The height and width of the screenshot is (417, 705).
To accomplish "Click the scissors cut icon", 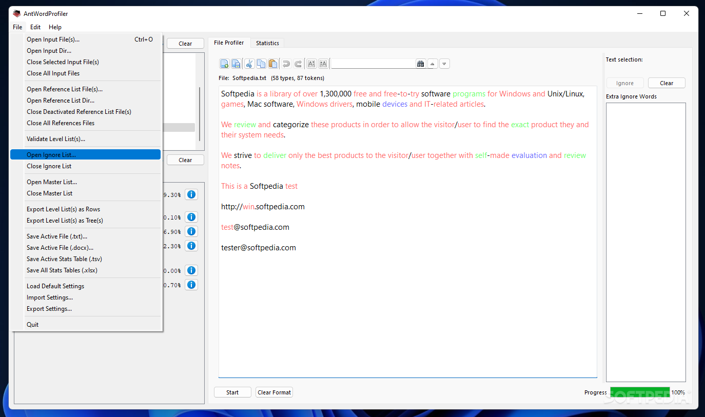I will pyautogui.click(x=249, y=64).
